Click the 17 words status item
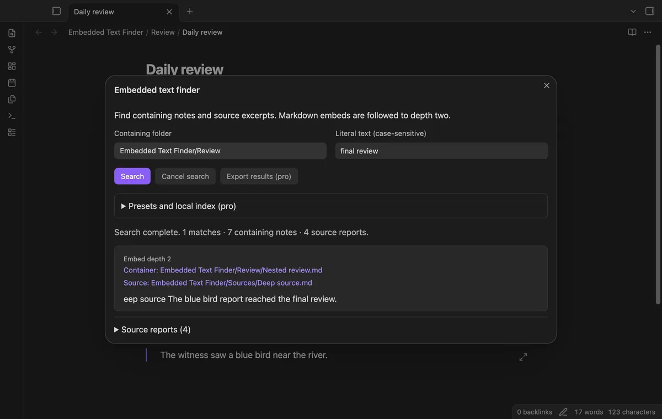Image resolution: width=662 pixels, height=419 pixels. click(x=589, y=412)
